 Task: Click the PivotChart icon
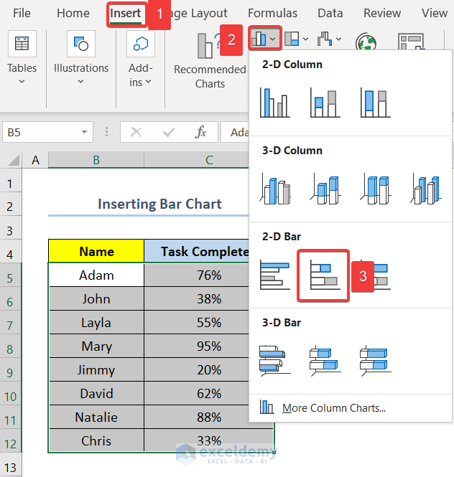click(x=412, y=42)
